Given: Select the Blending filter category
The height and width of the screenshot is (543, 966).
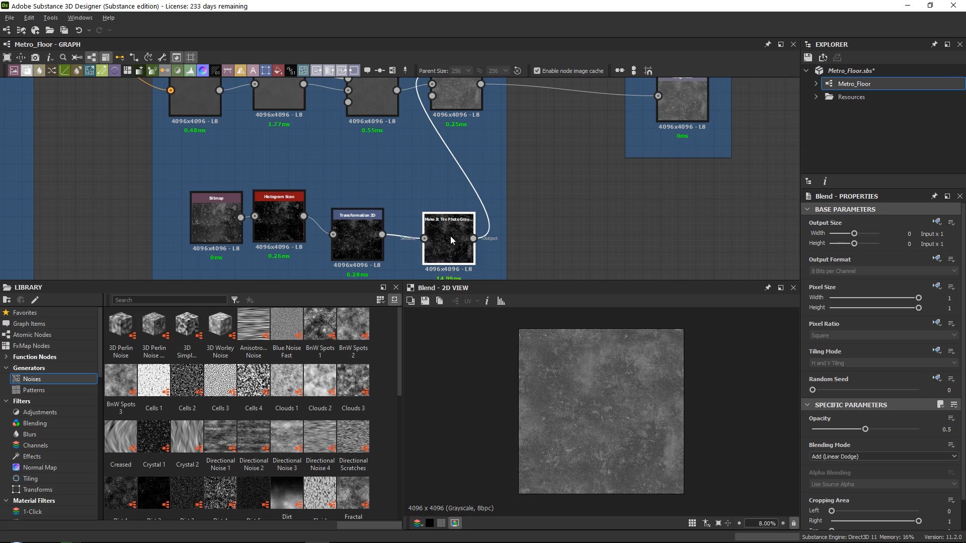Looking at the screenshot, I should (35, 423).
